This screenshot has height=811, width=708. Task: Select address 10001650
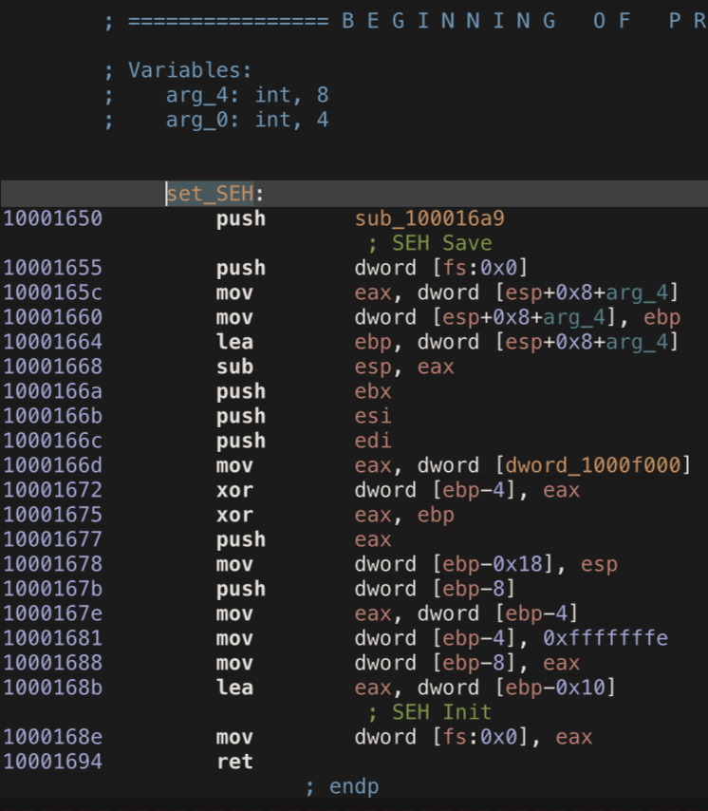click(x=53, y=218)
